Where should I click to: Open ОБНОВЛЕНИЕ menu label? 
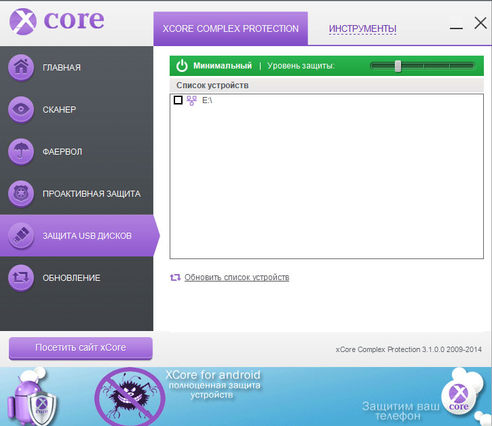pyautogui.click(x=71, y=277)
